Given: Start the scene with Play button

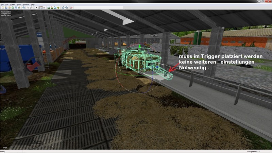Looking at the screenshot, I should pyautogui.click(x=36, y=7).
